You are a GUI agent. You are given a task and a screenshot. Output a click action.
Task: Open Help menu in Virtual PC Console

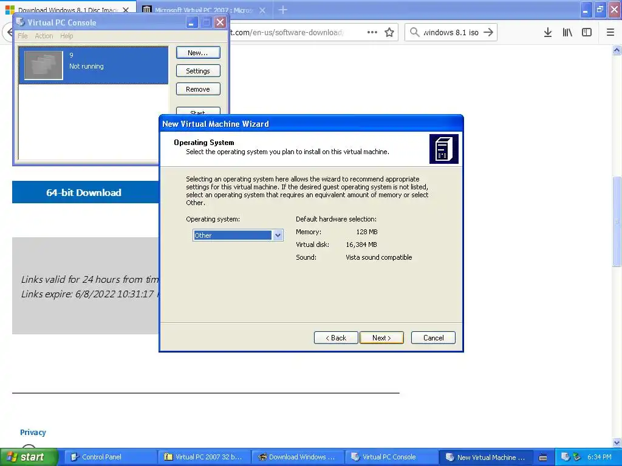tap(67, 36)
